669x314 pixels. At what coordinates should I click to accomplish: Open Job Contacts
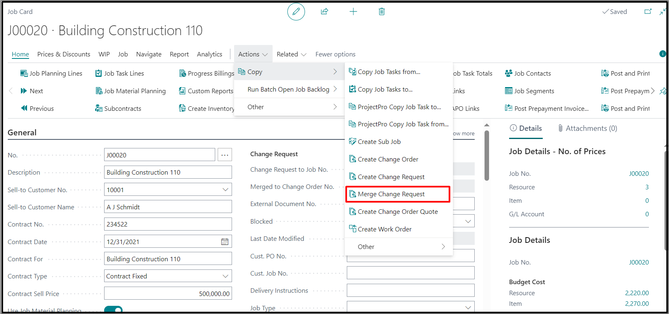528,73
